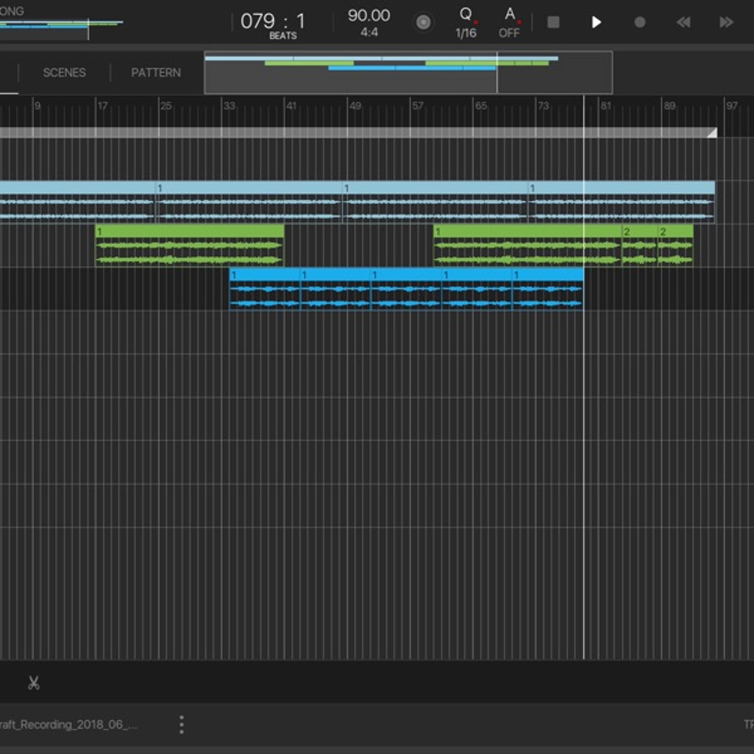Jump to bar 65 on the ruler
Image resolution: width=754 pixels, height=754 pixels.
coord(481,106)
